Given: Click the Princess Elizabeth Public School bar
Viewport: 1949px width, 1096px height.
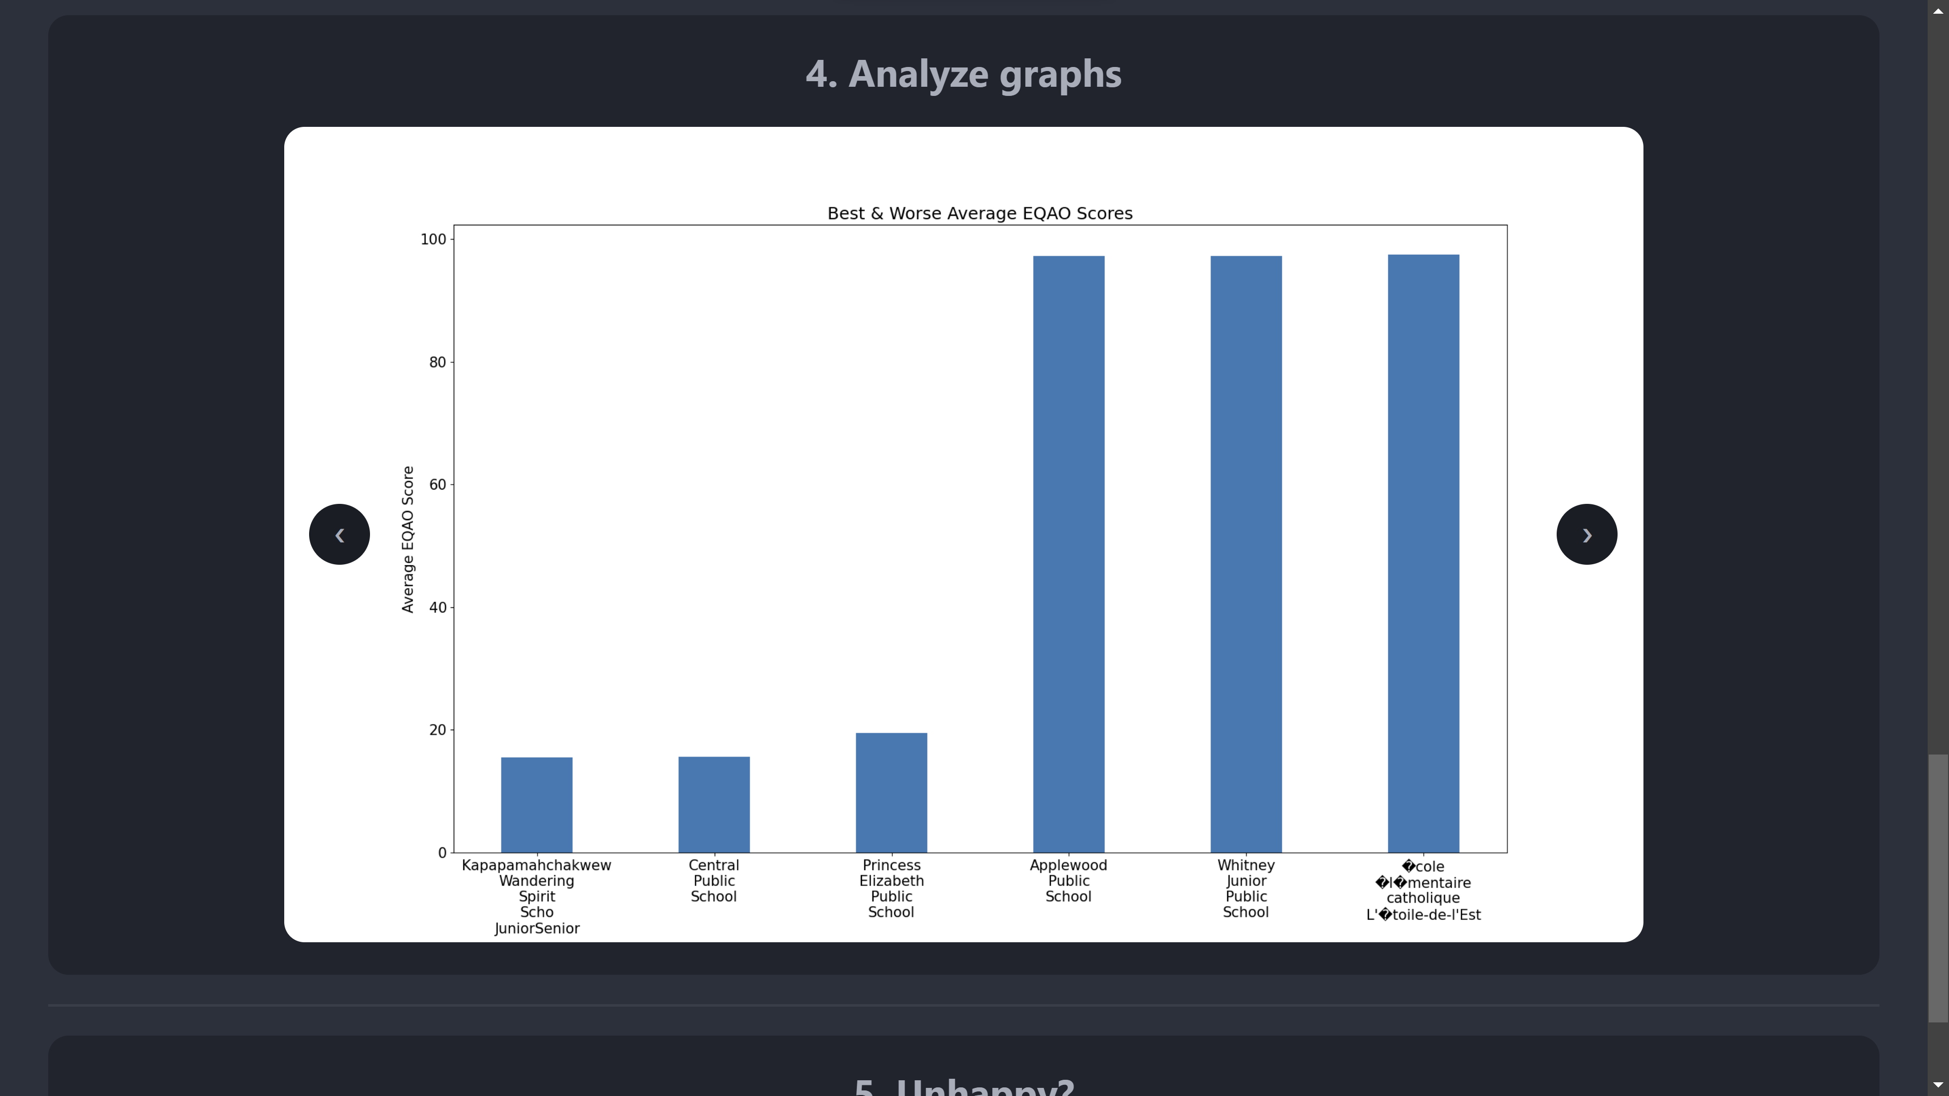Looking at the screenshot, I should [891, 793].
